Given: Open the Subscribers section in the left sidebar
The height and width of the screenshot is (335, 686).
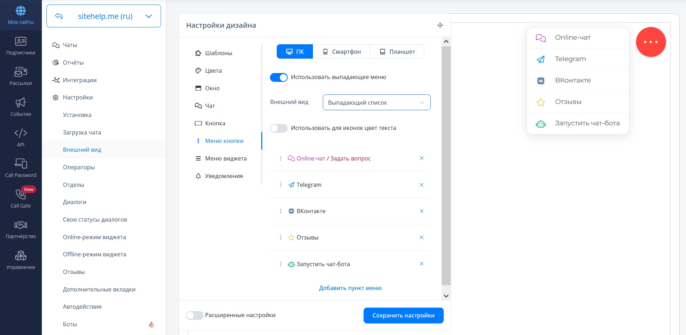Looking at the screenshot, I should click(21, 46).
